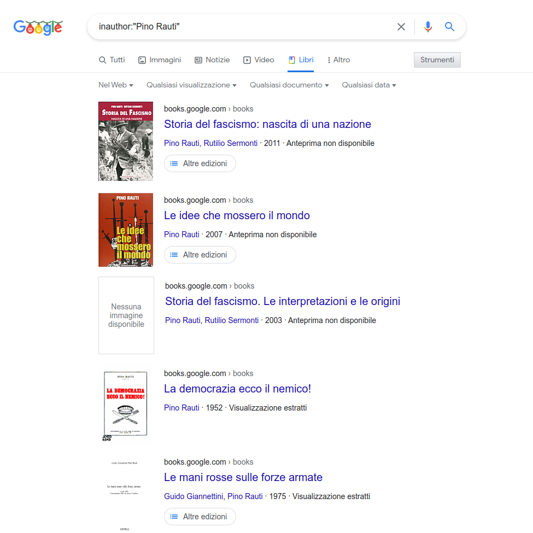
Task: Open the Nel Web dropdown filter
Action: [x=116, y=85]
